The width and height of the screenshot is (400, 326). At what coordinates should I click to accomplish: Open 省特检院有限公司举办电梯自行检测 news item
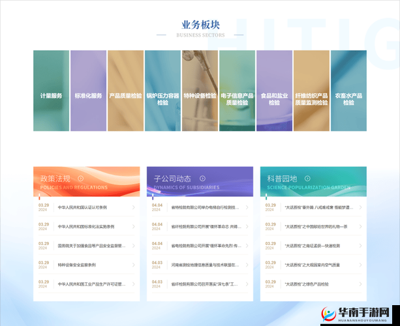(205, 207)
